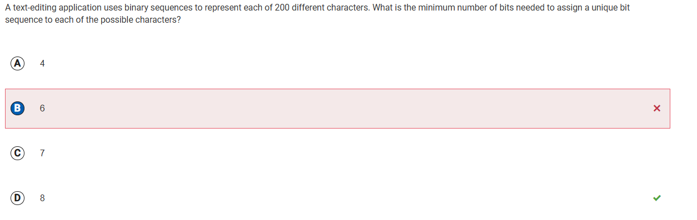The image size is (697, 220).
Task: Select the circled D answer choice
Action: (18, 198)
